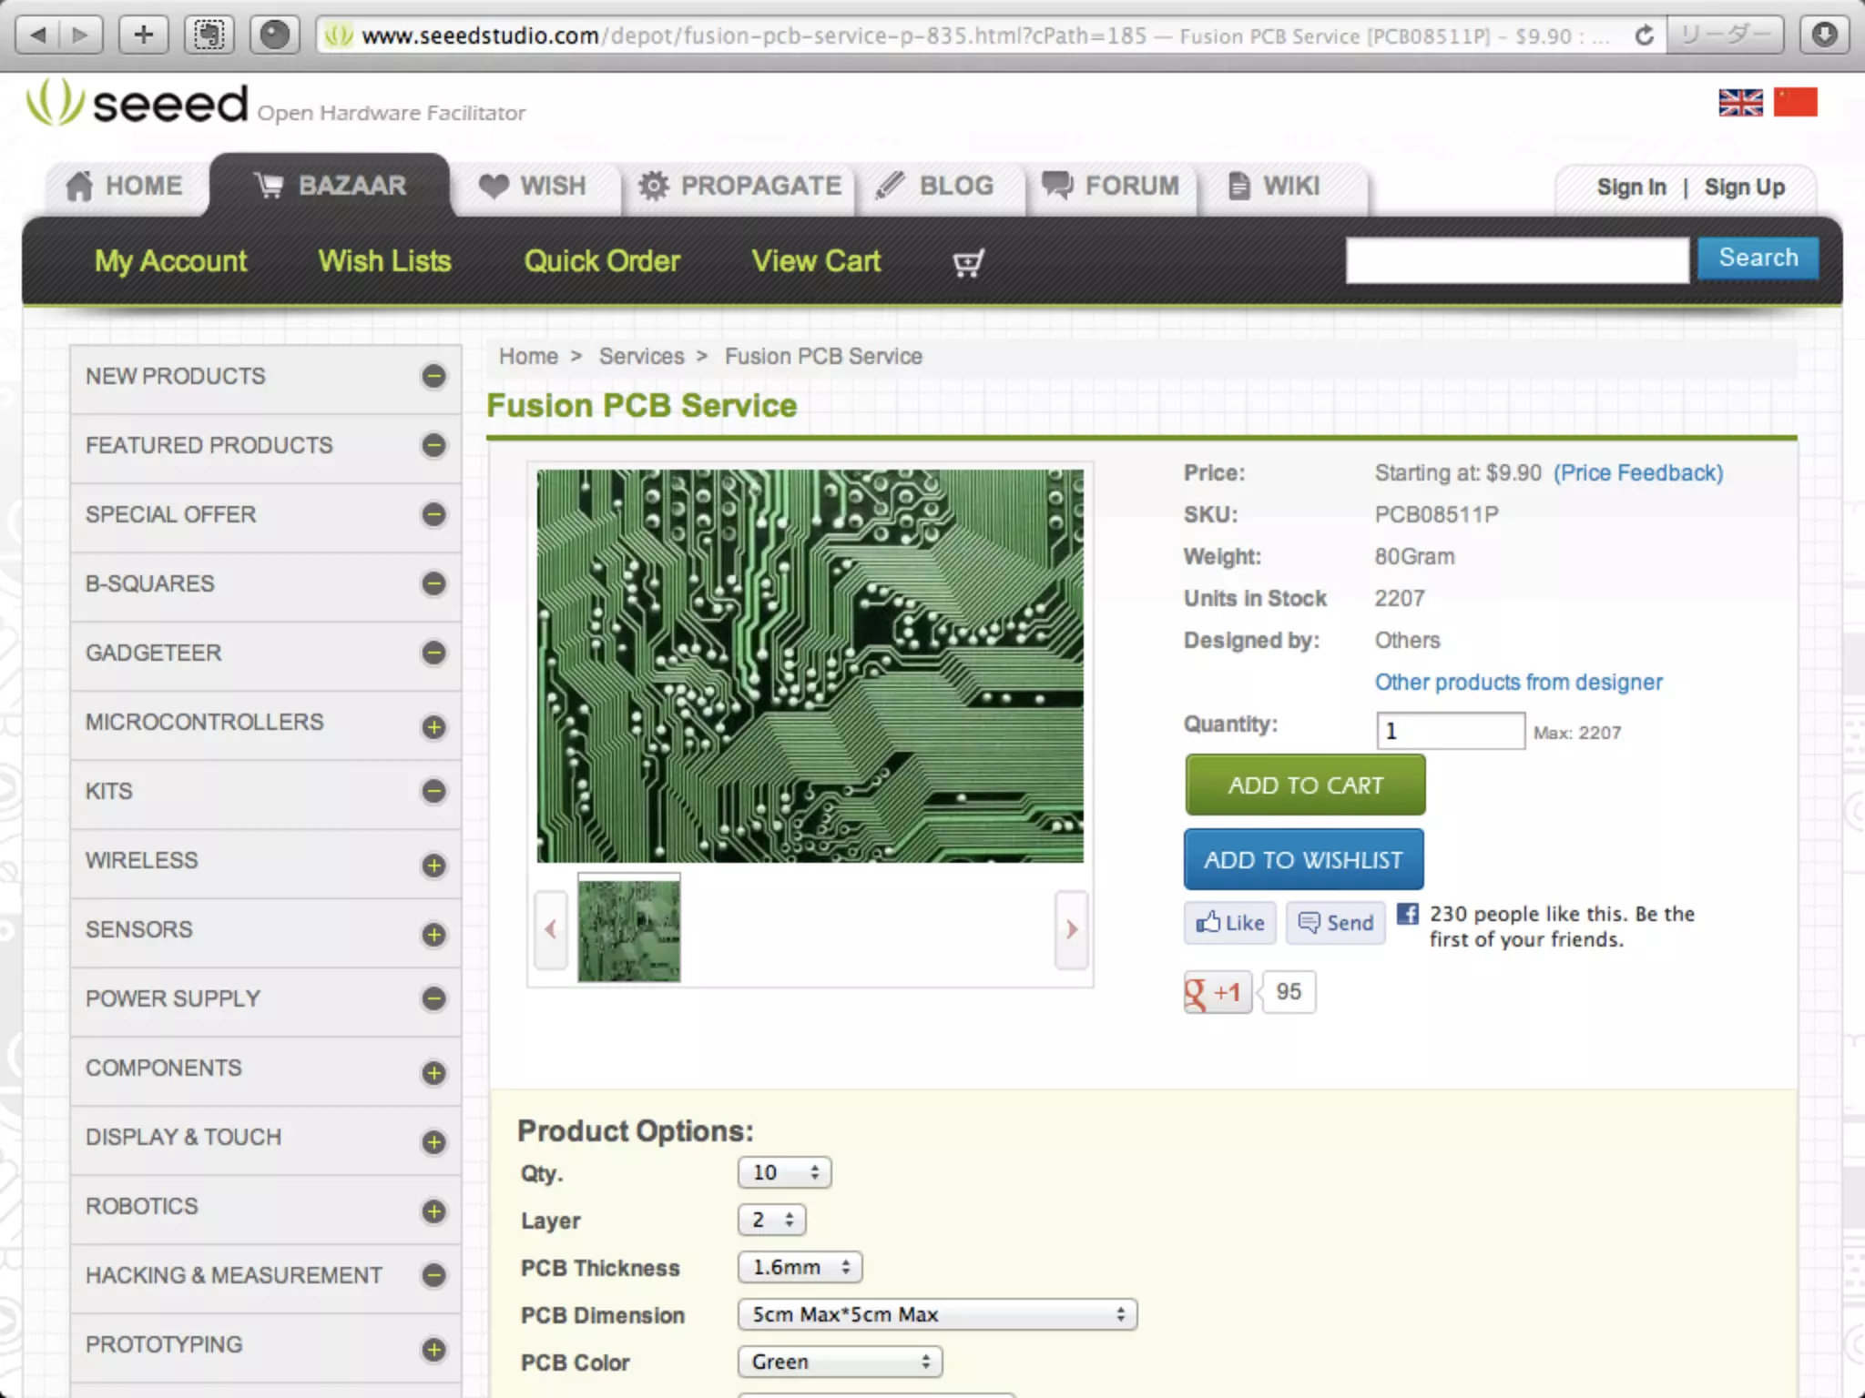Viewport: 1865px width, 1398px height.
Task: Click the ADD TO CART button
Action: tap(1305, 785)
